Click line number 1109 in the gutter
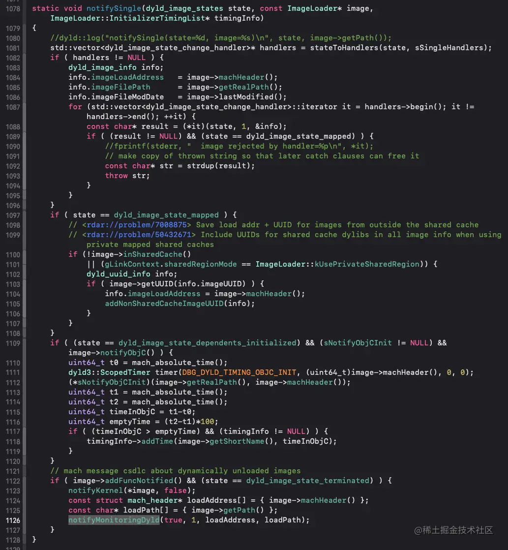The height and width of the screenshot is (550, 508). [13, 343]
